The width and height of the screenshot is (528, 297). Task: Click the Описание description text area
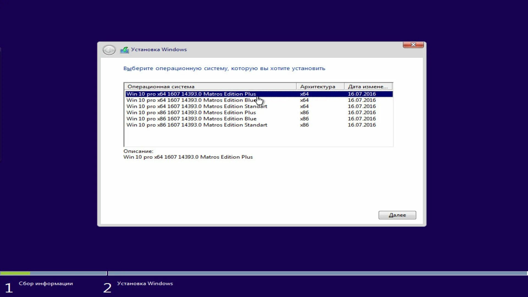[x=188, y=157]
